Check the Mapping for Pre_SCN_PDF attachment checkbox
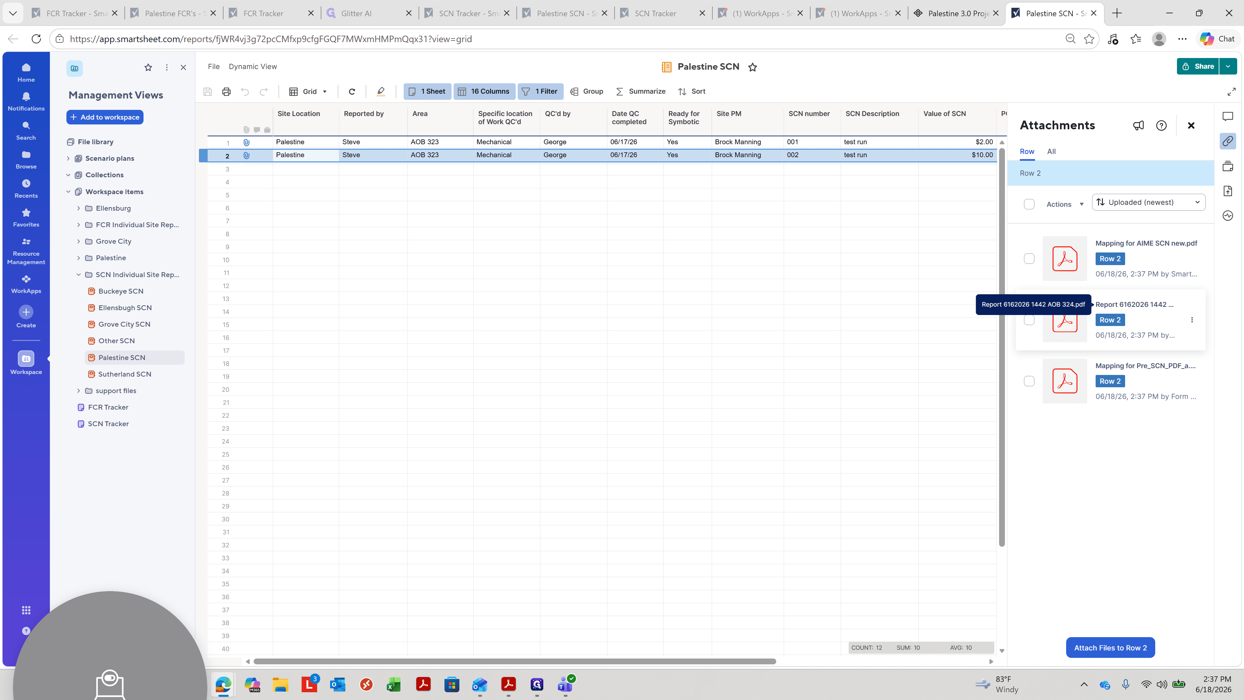 1029,381
